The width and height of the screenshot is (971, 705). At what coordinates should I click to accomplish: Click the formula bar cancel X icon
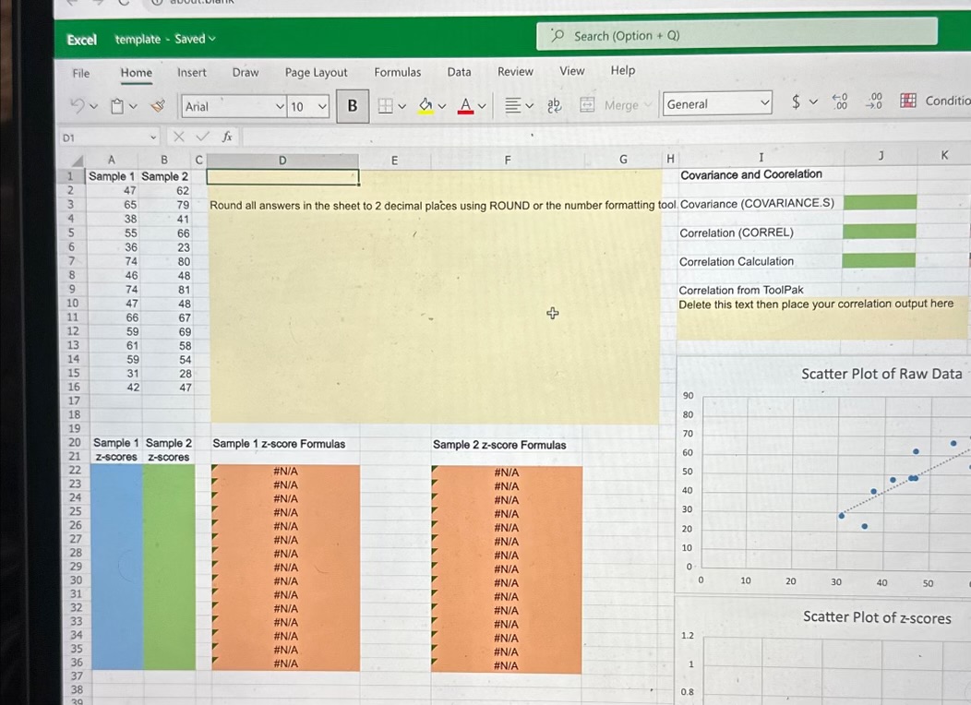pos(179,137)
